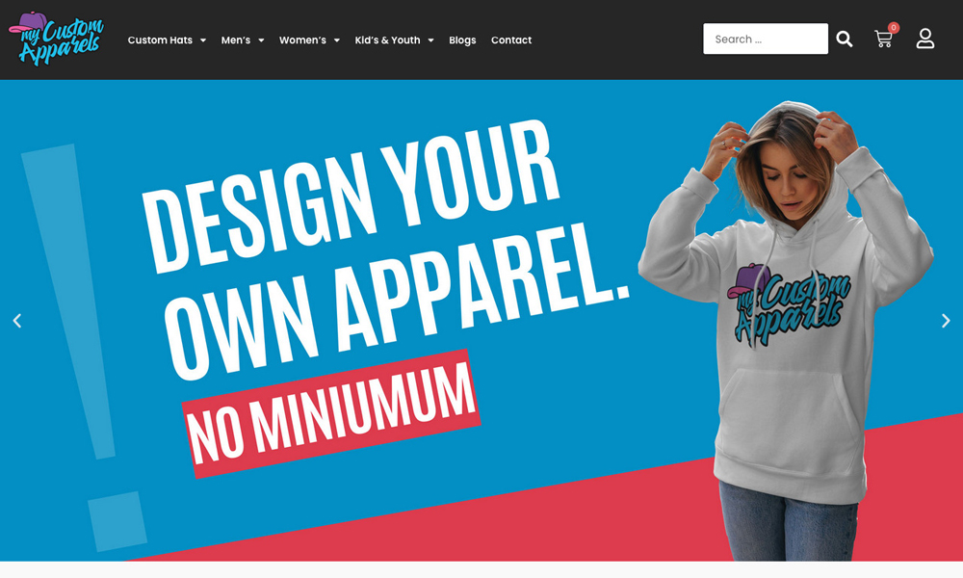963x578 pixels.
Task: Click the cart item count badge
Action: [894, 28]
